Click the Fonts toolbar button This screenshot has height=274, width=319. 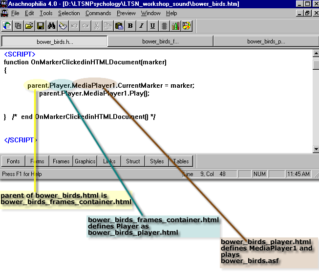coord(14,161)
